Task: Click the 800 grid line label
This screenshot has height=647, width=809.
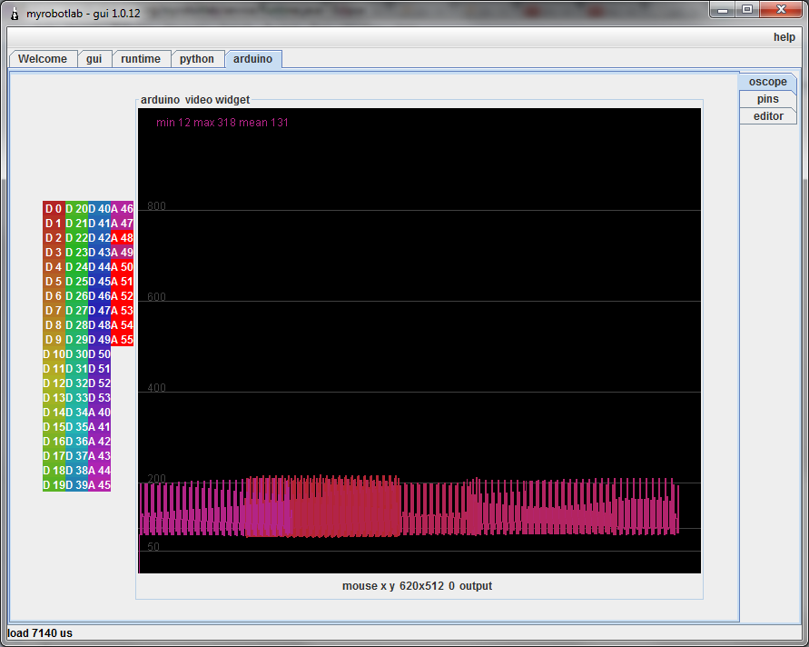Action: 156,205
